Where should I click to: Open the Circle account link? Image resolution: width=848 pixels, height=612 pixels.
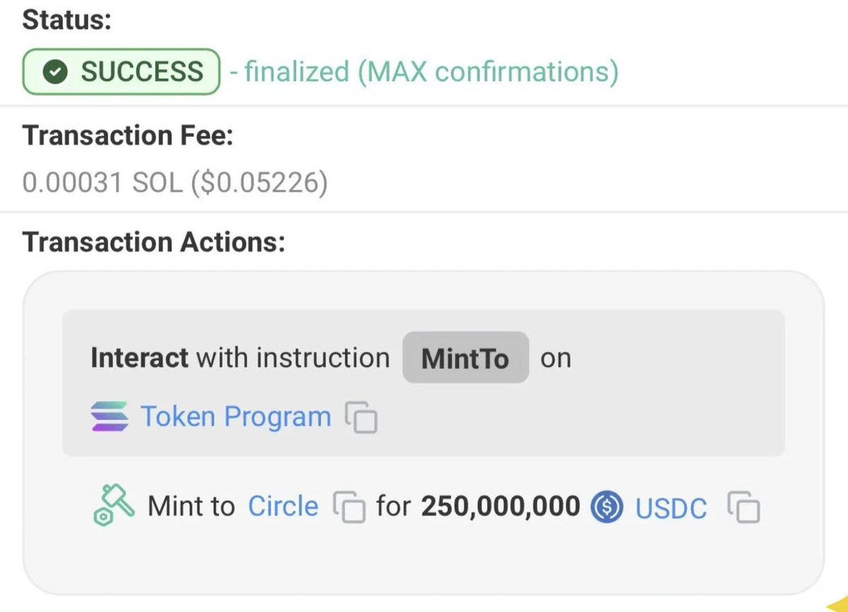[x=283, y=506]
